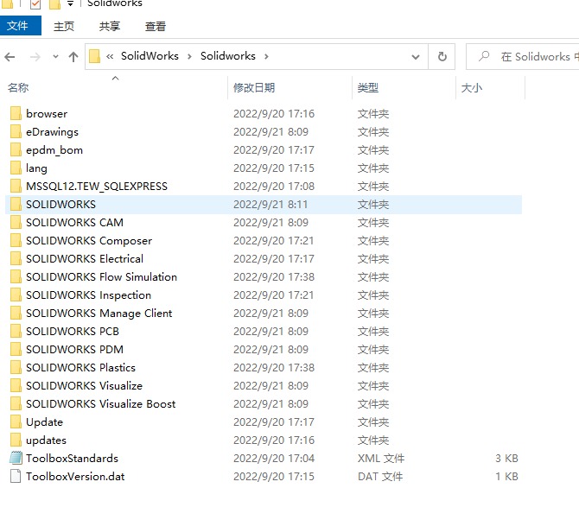Select the SOLIDWORKS Inspection folder icon
Viewport: 579px width, 507px height.
click(16, 295)
